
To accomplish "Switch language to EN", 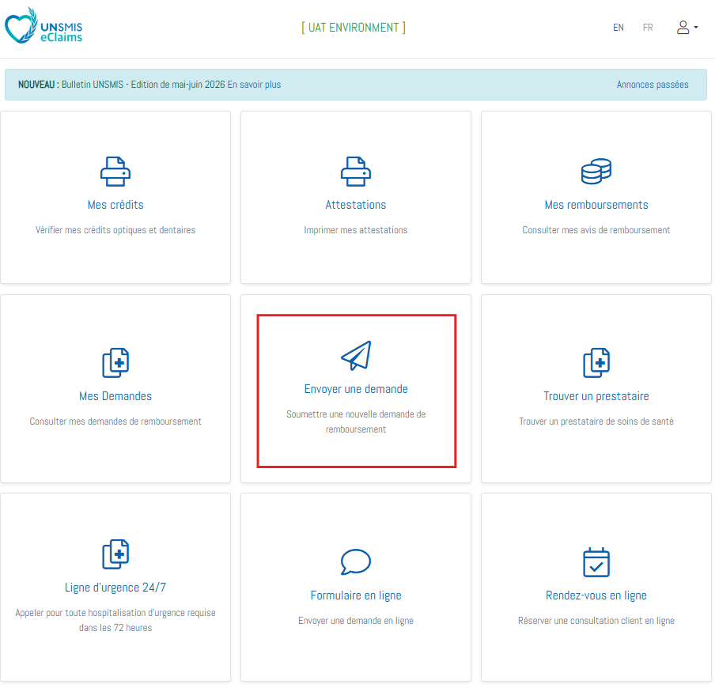I will tap(618, 28).
